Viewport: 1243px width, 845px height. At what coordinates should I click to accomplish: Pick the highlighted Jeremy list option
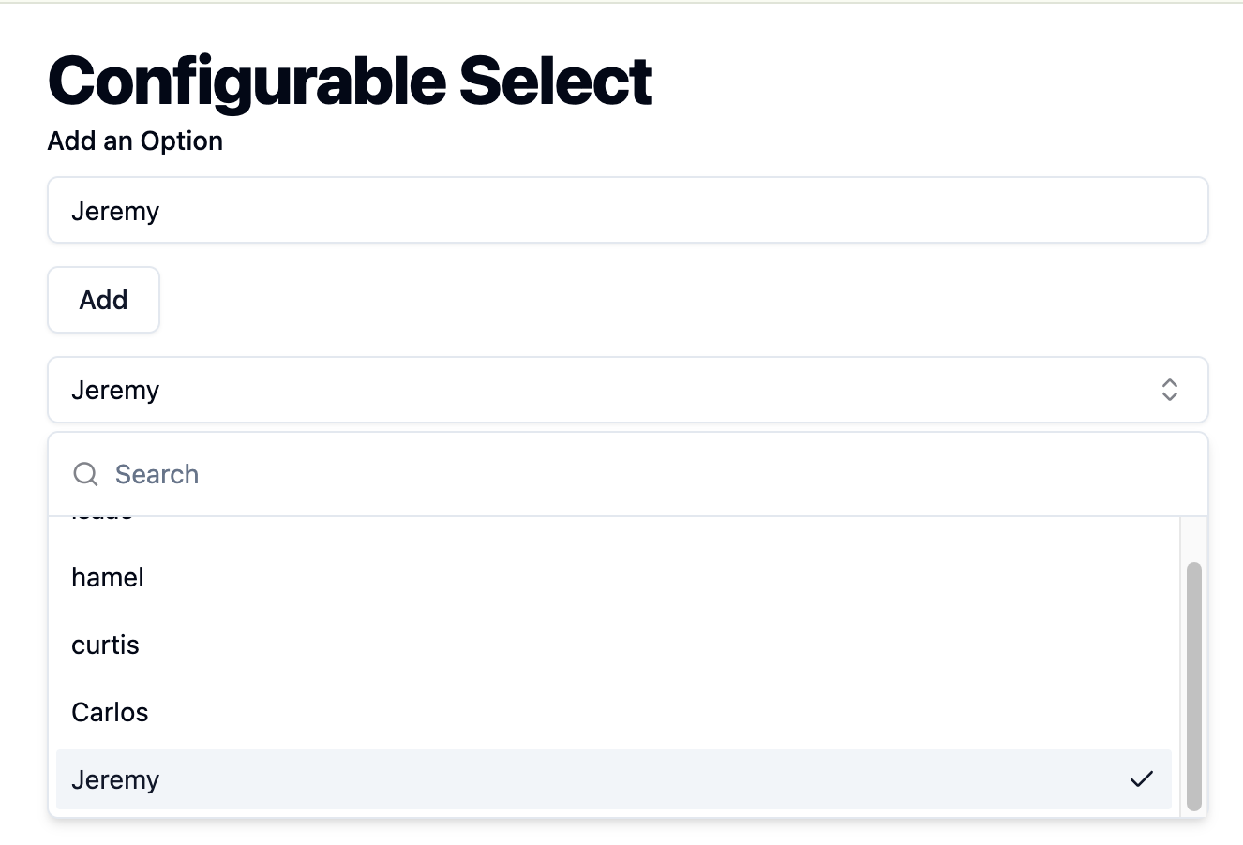point(614,779)
